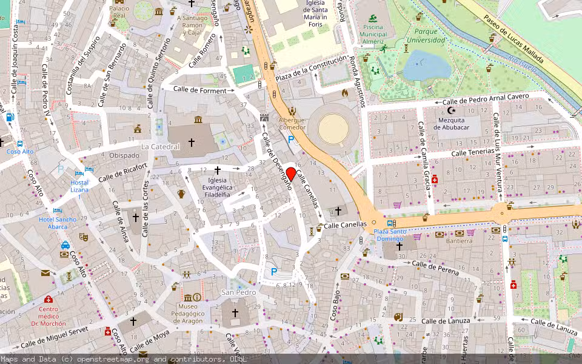Click the flame icon beside Ronda Agustinos
The width and height of the screenshot is (582, 364).
point(344,93)
